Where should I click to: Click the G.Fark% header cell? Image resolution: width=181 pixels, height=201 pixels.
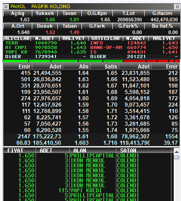(x=128, y=26)
